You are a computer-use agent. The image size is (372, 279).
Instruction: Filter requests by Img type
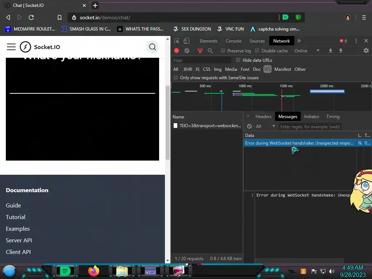coord(218,69)
